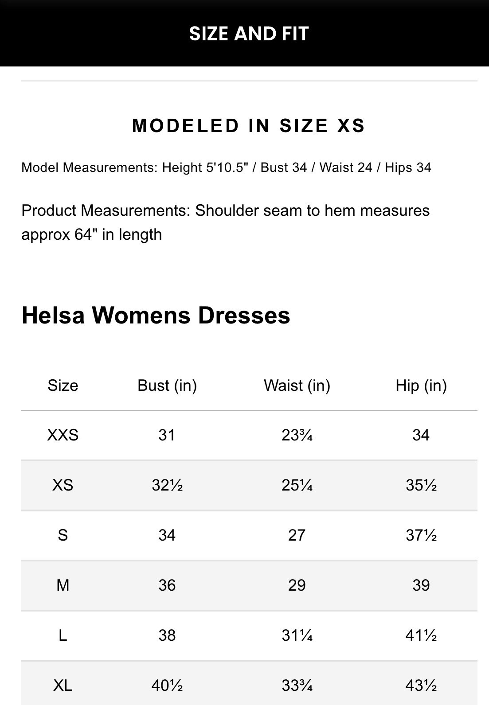489x705 pixels.
Task: Click the S hip value 37½
Action: (421, 535)
